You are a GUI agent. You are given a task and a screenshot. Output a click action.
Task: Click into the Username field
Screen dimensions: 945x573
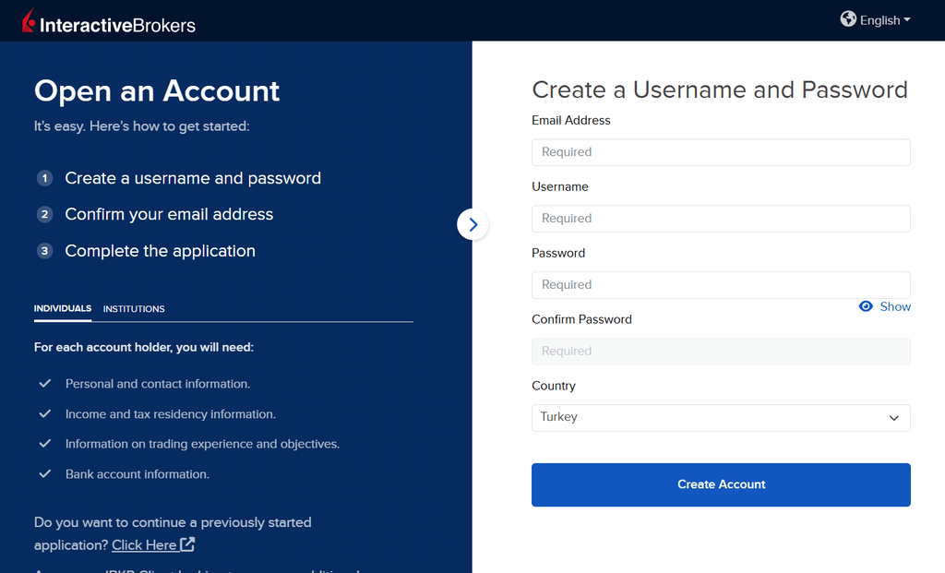click(721, 219)
